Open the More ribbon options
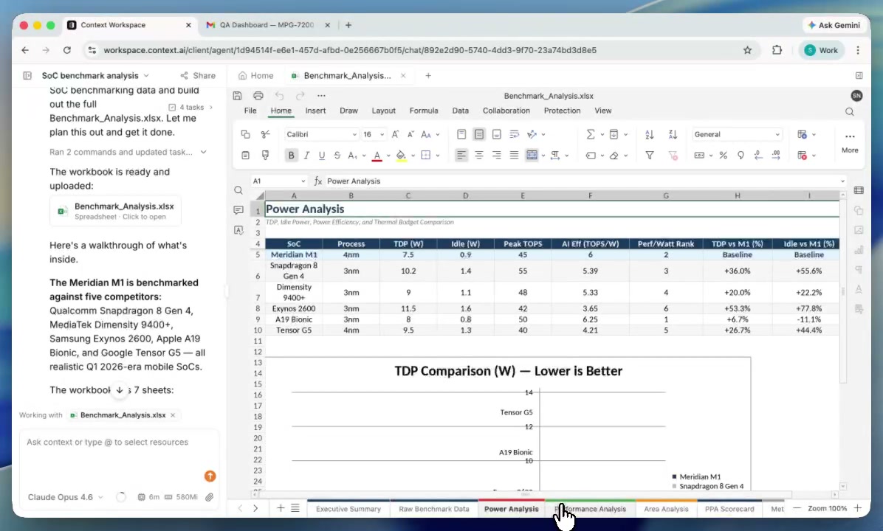Image resolution: width=883 pixels, height=531 pixels. (x=850, y=142)
